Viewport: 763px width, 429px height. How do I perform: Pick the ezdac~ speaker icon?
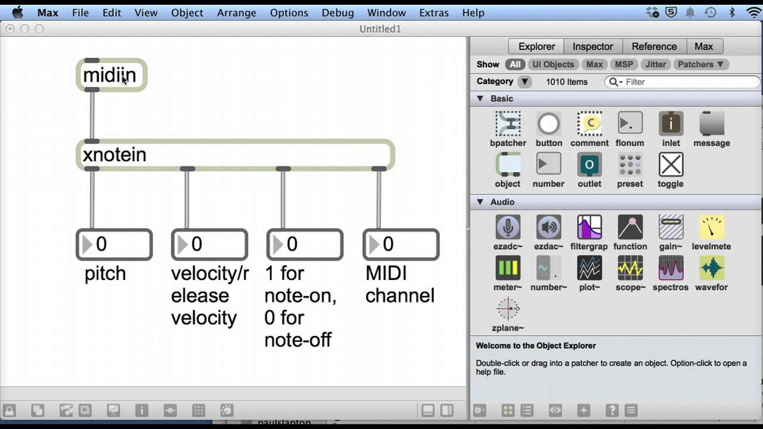[x=548, y=227]
